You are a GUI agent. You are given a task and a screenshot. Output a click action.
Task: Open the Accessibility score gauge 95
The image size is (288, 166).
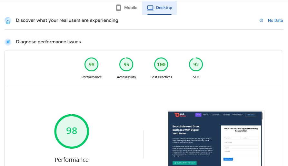pyautogui.click(x=126, y=65)
